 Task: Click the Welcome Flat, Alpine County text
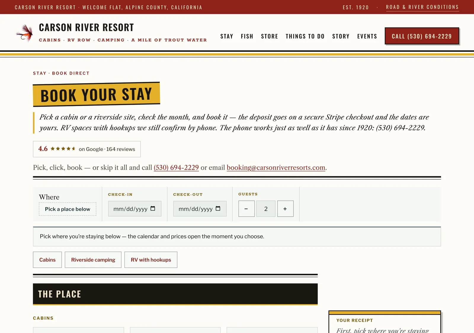point(142,7)
